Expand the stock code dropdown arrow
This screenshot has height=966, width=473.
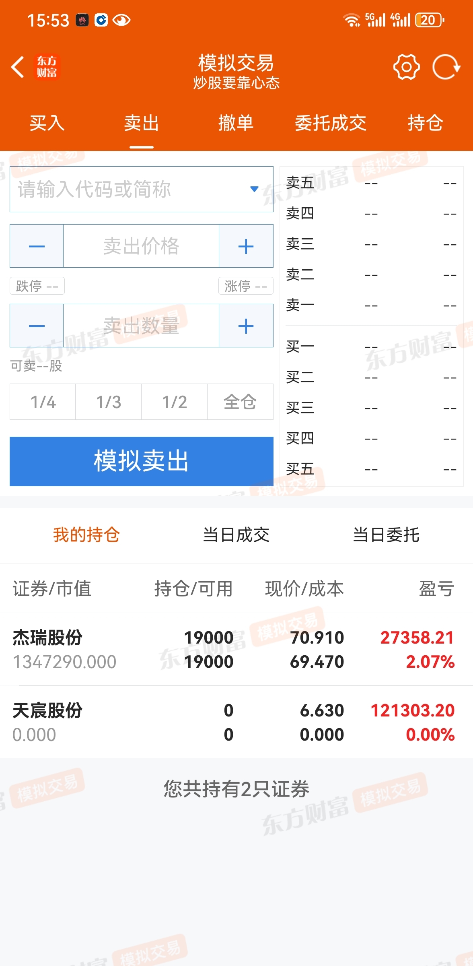254,189
